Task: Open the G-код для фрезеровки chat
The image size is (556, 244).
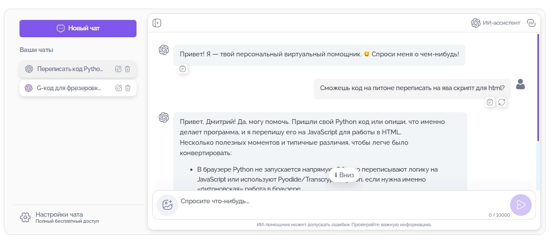Action: click(x=69, y=88)
